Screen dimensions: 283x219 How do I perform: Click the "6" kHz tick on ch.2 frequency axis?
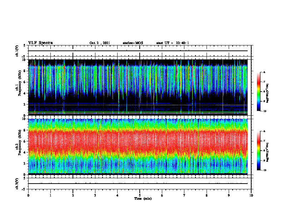point(25,141)
